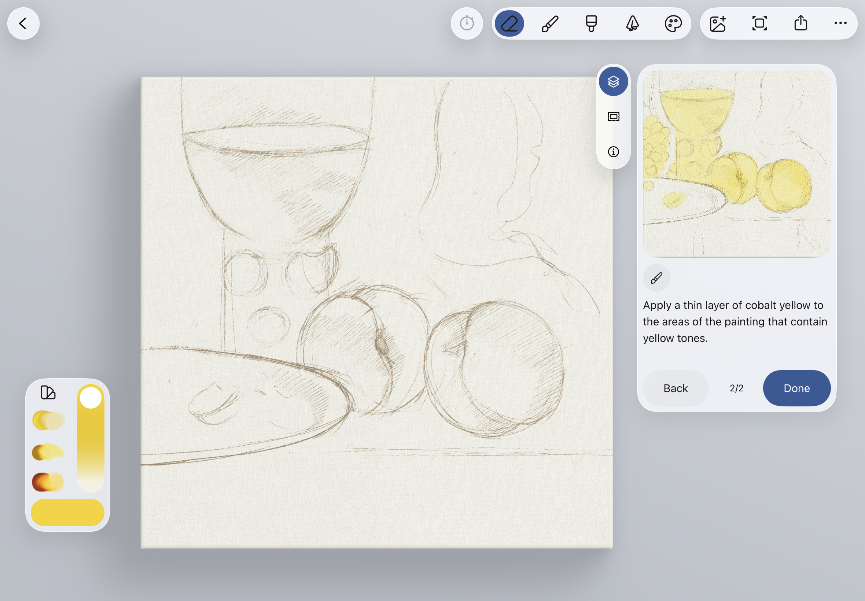
Task: Click the Back button in the tutorial
Action: click(x=675, y=388)
